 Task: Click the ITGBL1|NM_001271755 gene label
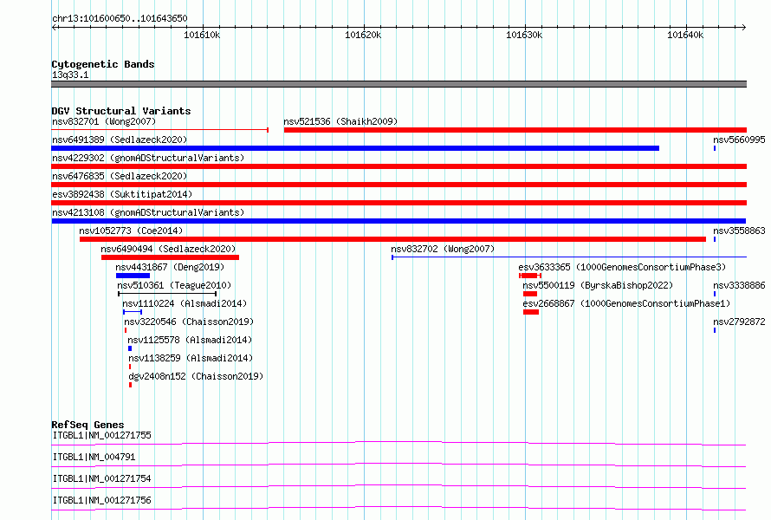point(101,435)
